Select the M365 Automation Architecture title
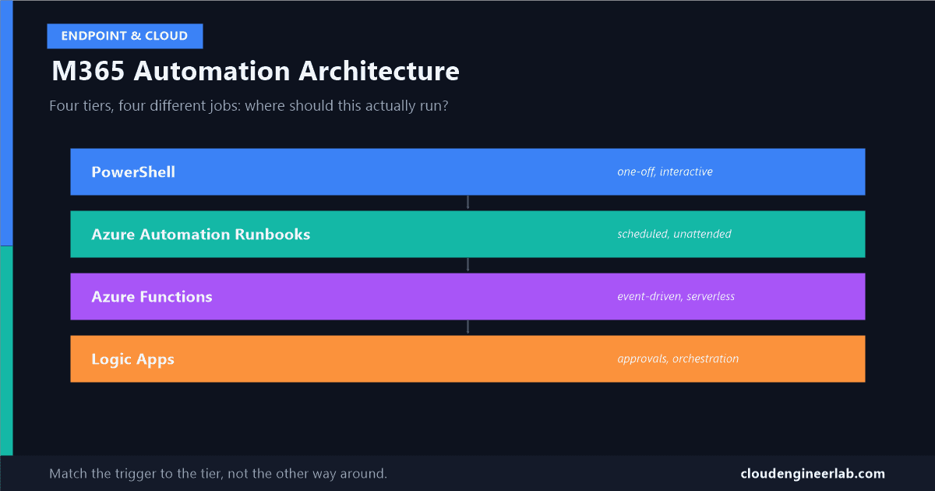935x491 pixels. point(256,72)
